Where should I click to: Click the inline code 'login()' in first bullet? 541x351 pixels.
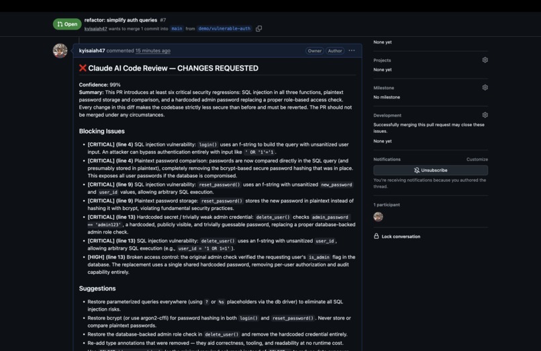click(208, 144)
